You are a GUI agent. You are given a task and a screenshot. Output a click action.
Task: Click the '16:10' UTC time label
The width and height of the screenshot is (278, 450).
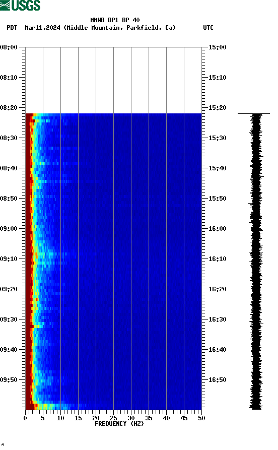(x=217, y=259)
